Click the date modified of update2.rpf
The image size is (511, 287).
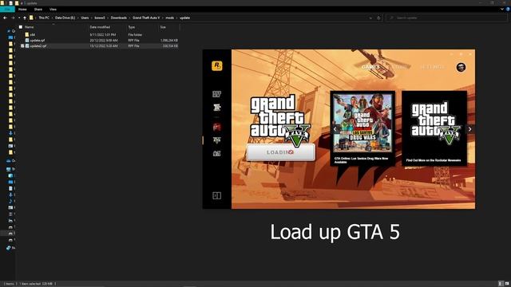(x=104, y=46)
